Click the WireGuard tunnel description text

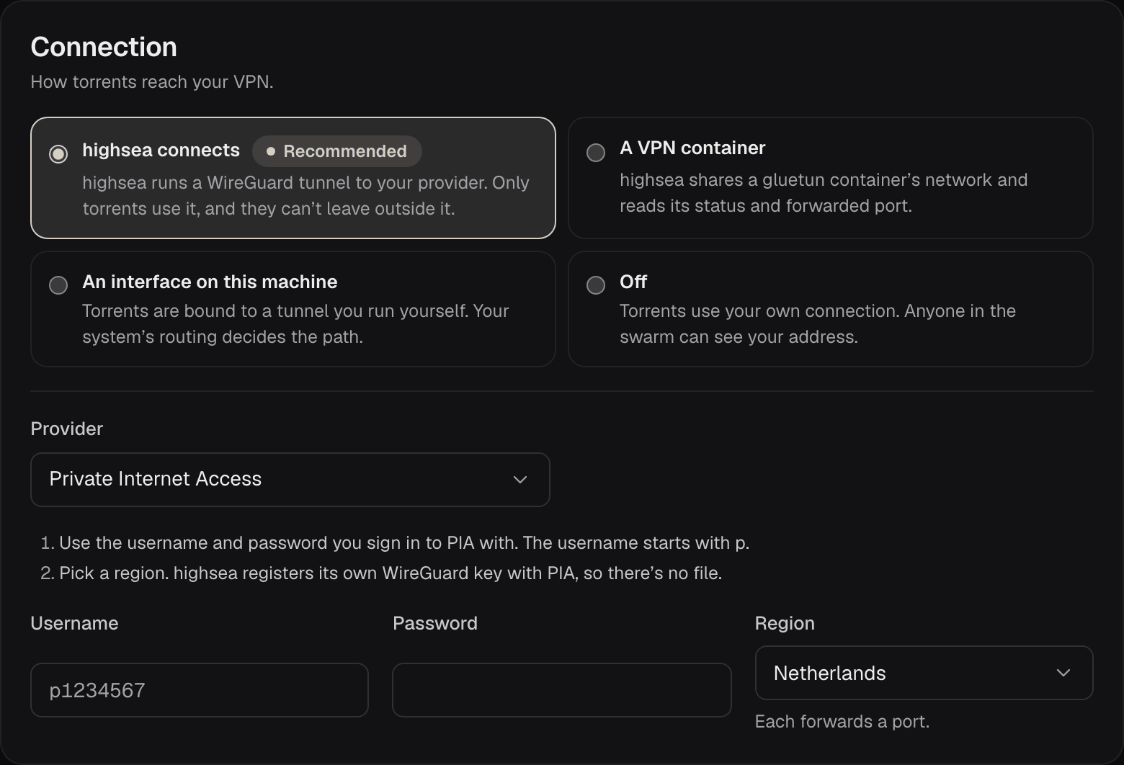[x=305, y=196]
